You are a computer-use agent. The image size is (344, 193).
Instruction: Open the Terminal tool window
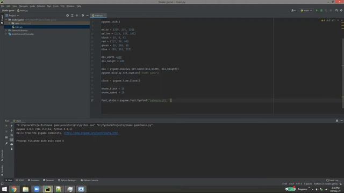[48, 180]
